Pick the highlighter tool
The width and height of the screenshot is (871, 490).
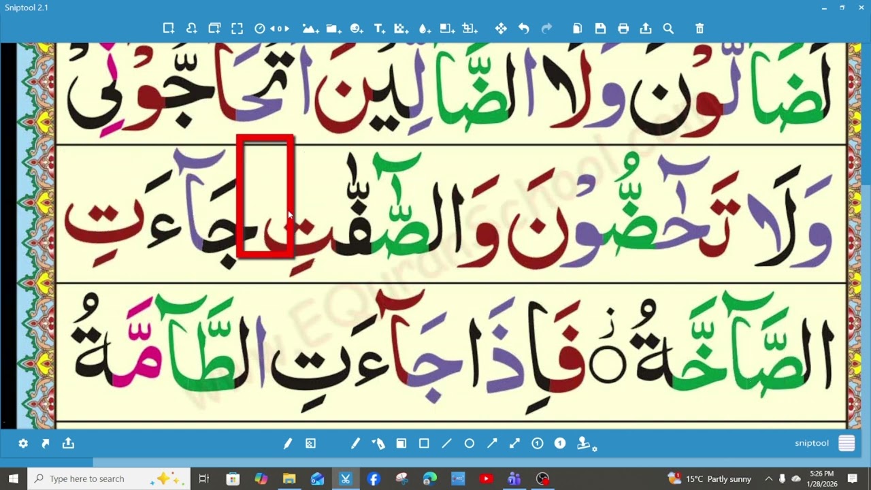378,444
